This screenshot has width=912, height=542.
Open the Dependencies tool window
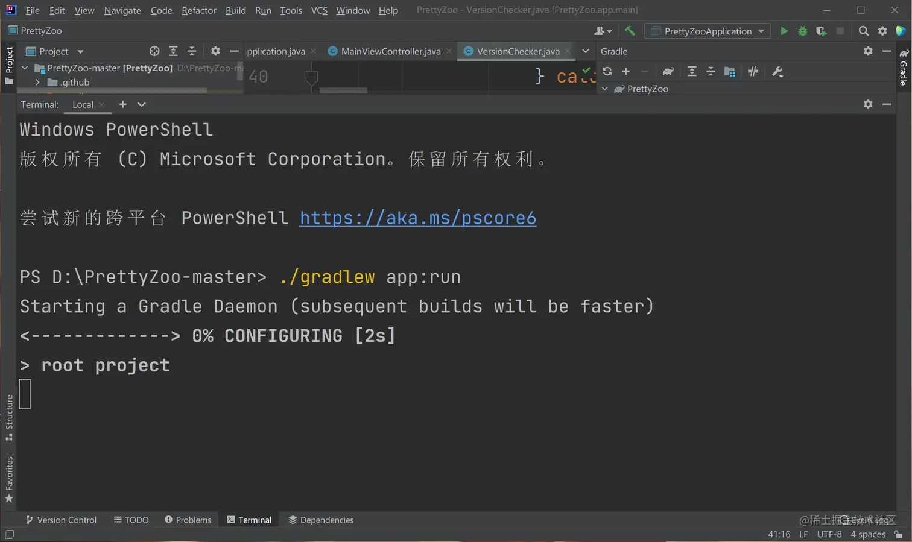[x=321, y=520]
